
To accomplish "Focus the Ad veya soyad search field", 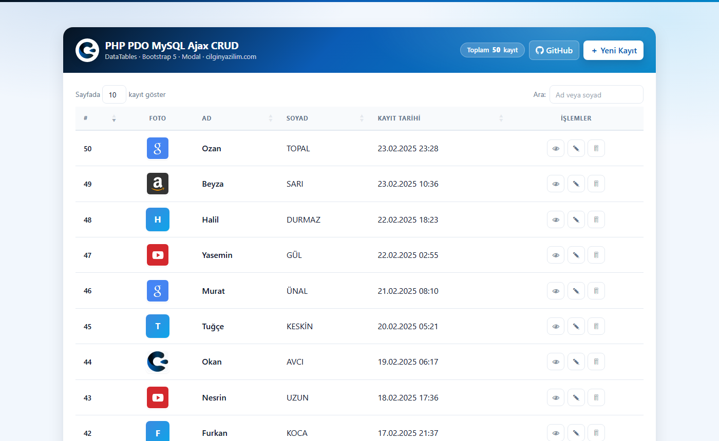I will (x=596, y=94).
